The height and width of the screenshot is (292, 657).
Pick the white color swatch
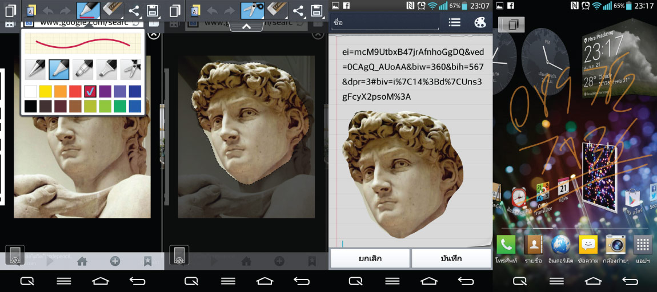point(31,91)
